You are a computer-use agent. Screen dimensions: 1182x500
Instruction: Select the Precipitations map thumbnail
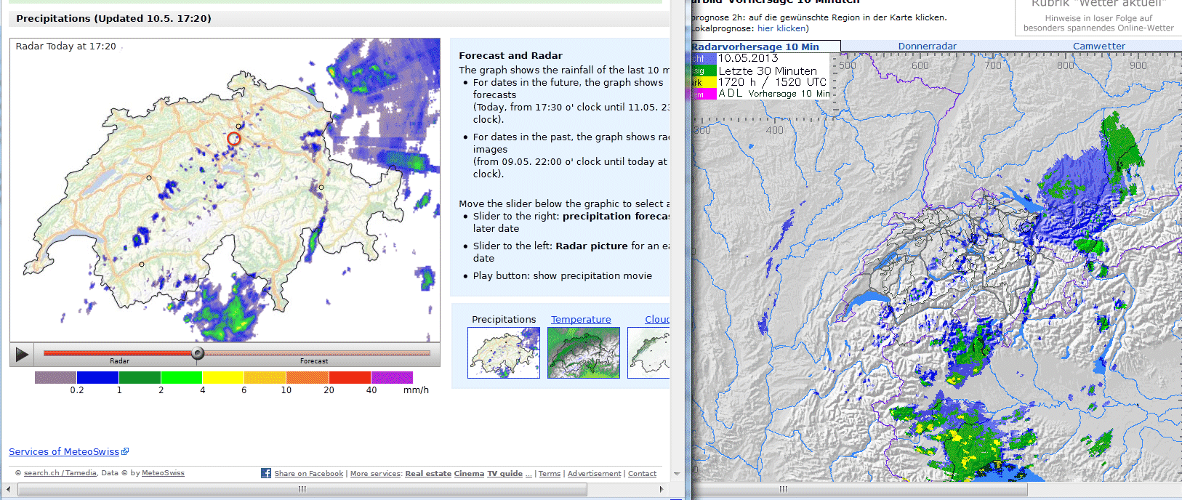tap(503, 352)
